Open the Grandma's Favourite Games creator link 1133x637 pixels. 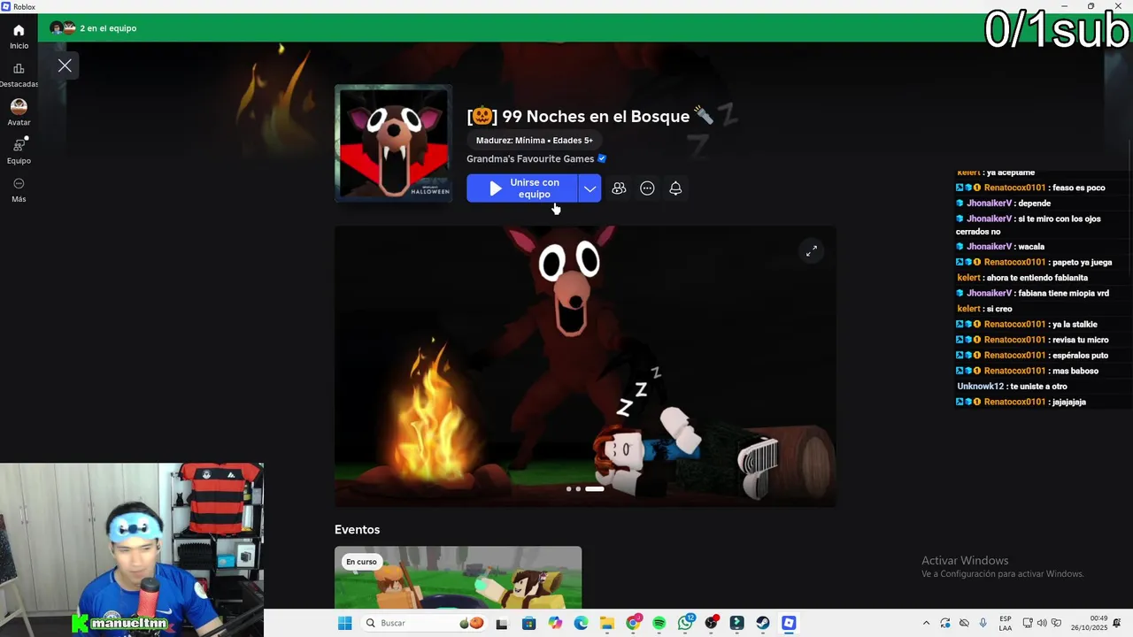pyautogui.click(x=530, y=159)
